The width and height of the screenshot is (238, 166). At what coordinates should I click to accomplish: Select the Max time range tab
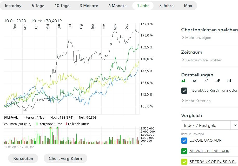pos(188,5)
